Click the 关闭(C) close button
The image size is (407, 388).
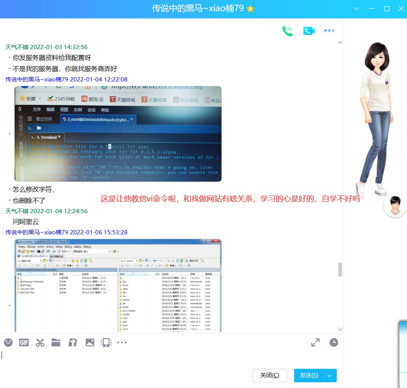click(270, 376)
